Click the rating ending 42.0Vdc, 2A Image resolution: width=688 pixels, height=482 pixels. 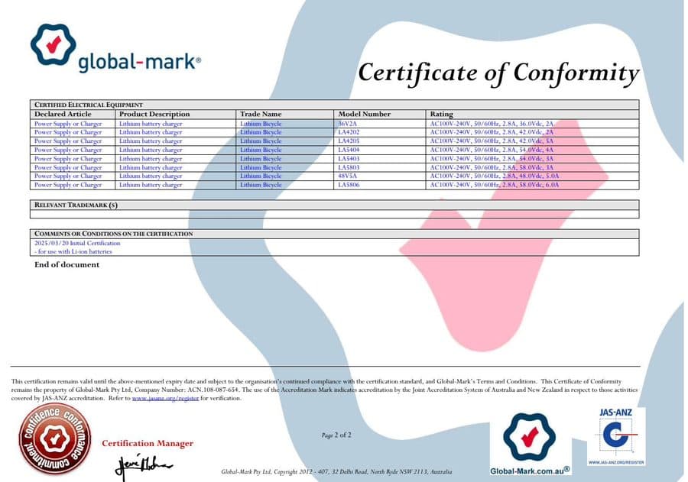[492, 132]
